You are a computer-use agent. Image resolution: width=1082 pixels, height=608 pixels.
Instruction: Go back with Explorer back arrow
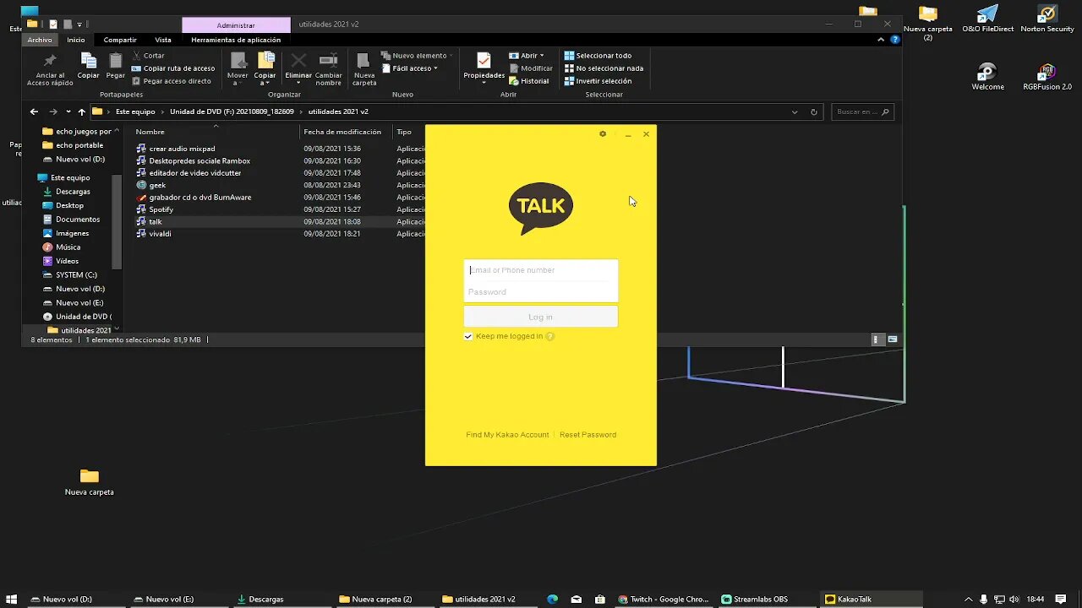click(34, 111)
